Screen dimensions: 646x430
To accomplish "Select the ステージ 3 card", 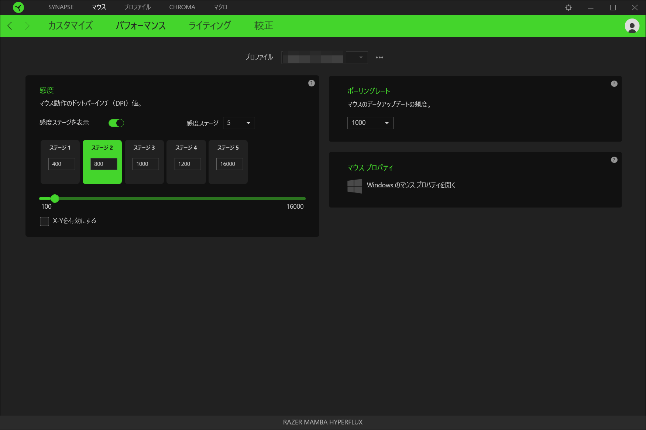I will [x=144, y=162].
